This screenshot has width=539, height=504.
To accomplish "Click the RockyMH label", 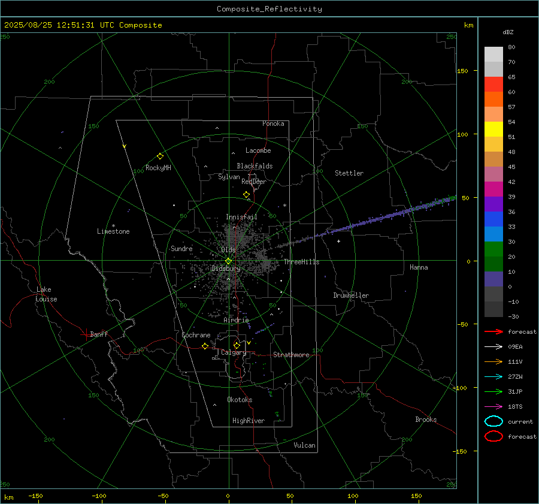I will click(158, 168).
